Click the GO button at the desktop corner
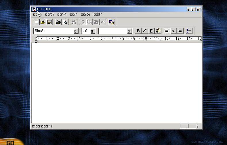Screen dimensions: 227x145 point(10,142)
